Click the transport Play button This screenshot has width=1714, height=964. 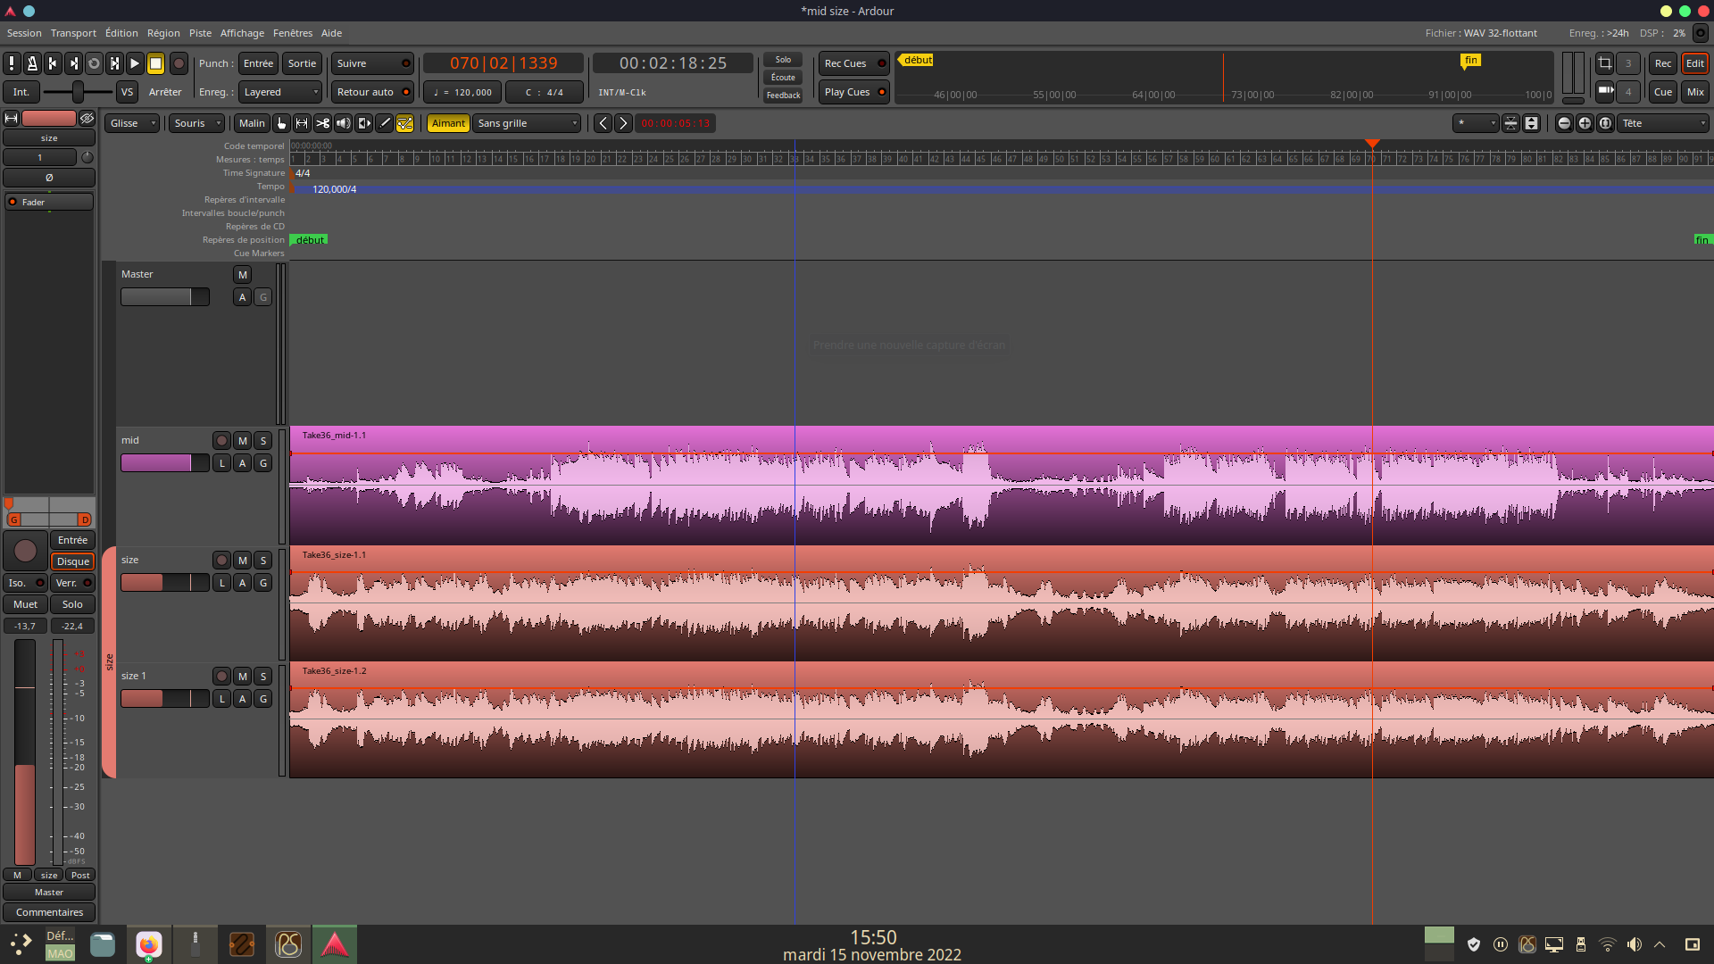click(135, 63)
